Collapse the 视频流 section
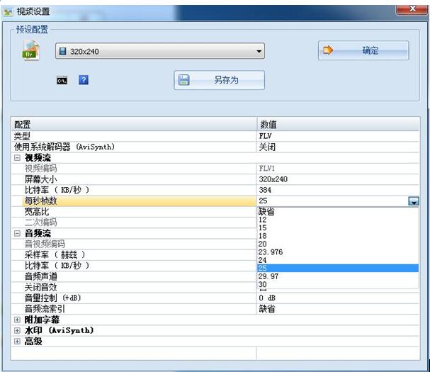 pyautogui.click(x=17, y=158)
